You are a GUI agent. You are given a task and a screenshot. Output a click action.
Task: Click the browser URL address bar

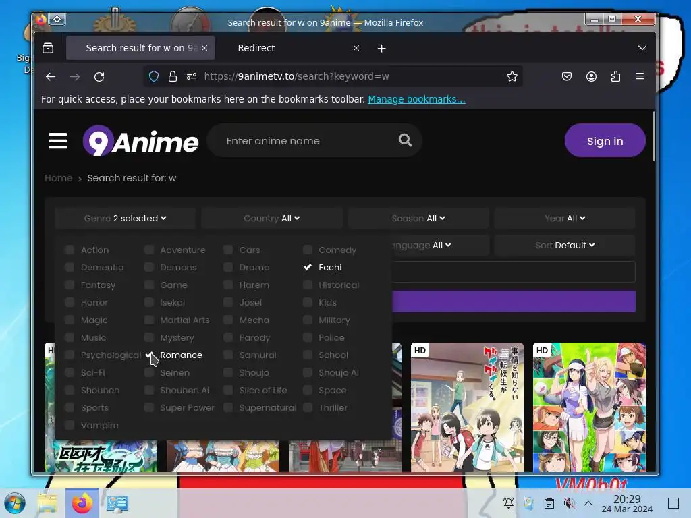point(333,77)
